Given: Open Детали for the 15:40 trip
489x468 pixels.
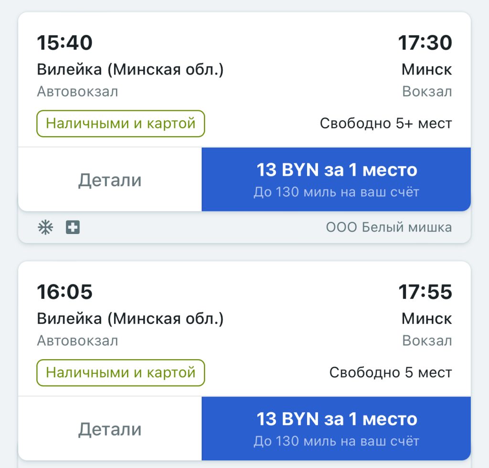Looking at the screenshot, I should [x=110, y=180].
